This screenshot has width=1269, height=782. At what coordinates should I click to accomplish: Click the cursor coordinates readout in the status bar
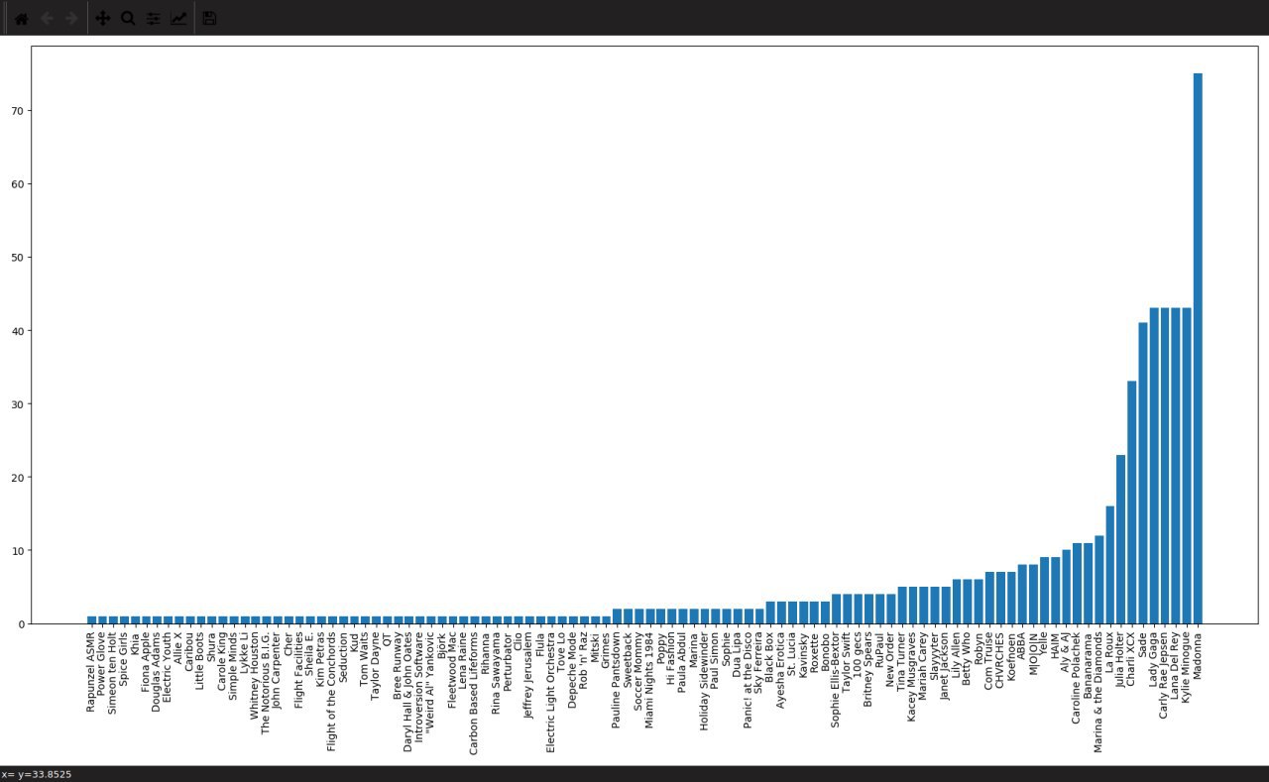(x=37, y=774)
